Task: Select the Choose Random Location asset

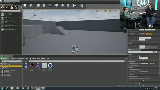Action: click(50, 65)
